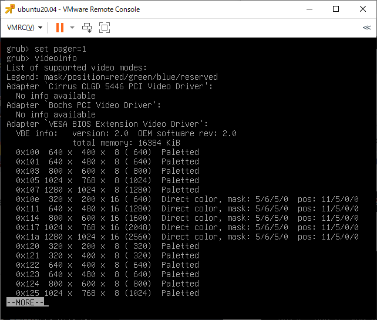Collapse the toolbar with double chevron
Image resolution: width=377 pixels, height=320 pixels.
(x=366, y=28)
